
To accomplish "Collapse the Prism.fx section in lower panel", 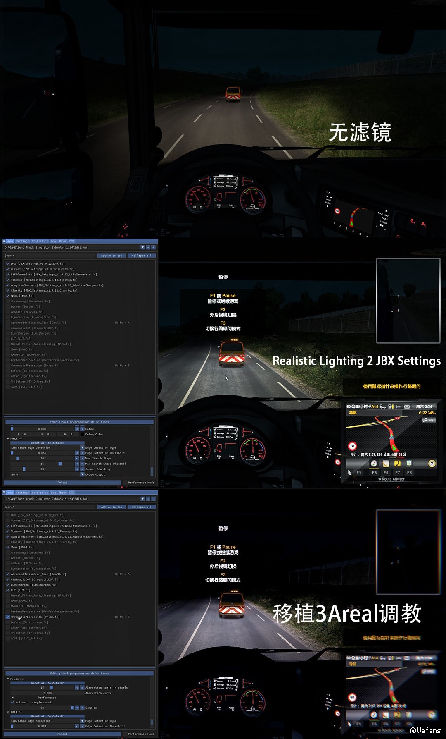I will 8,679.
